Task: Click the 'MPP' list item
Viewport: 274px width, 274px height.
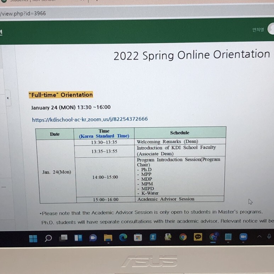Action: point(146,174)
